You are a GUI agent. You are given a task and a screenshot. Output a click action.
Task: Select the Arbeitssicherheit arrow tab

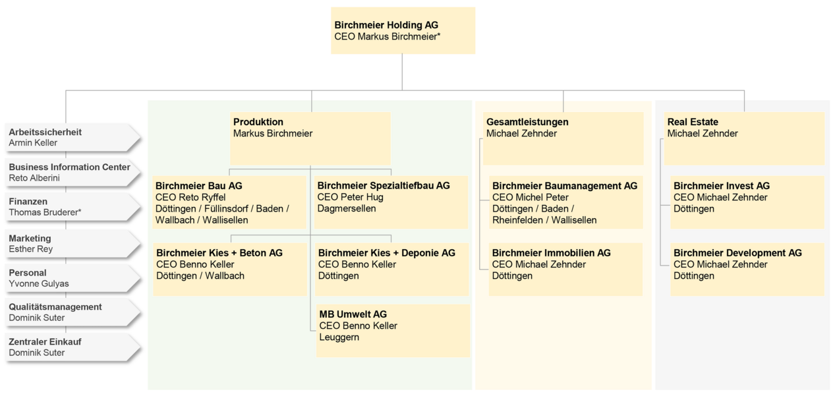[x=71, y=138]
